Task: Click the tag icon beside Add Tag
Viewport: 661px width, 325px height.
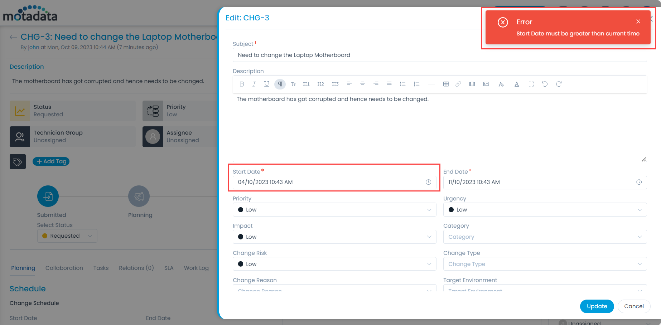Action: point(18,161)
